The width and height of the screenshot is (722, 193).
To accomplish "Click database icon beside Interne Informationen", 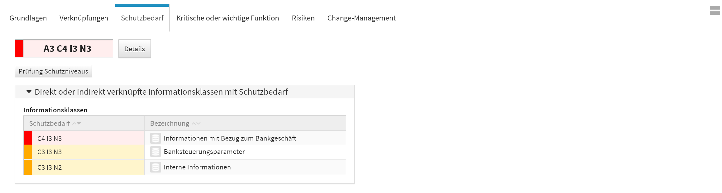I will [x=155, y=167].
